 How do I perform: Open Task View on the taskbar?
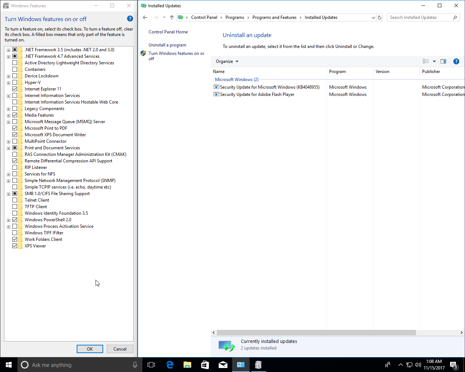tap(151, 365)
